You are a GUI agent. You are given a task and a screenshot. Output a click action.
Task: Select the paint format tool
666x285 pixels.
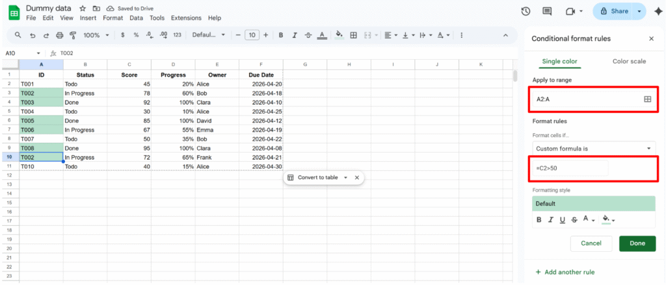73,35
